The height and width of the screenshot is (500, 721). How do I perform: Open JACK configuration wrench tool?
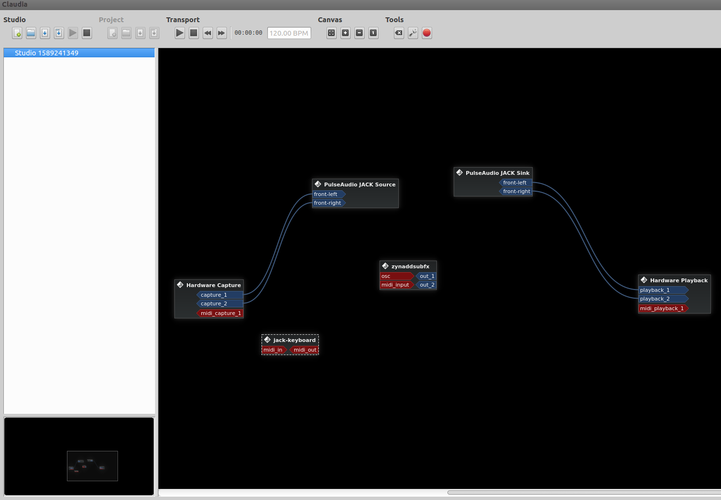click(413, 33)
